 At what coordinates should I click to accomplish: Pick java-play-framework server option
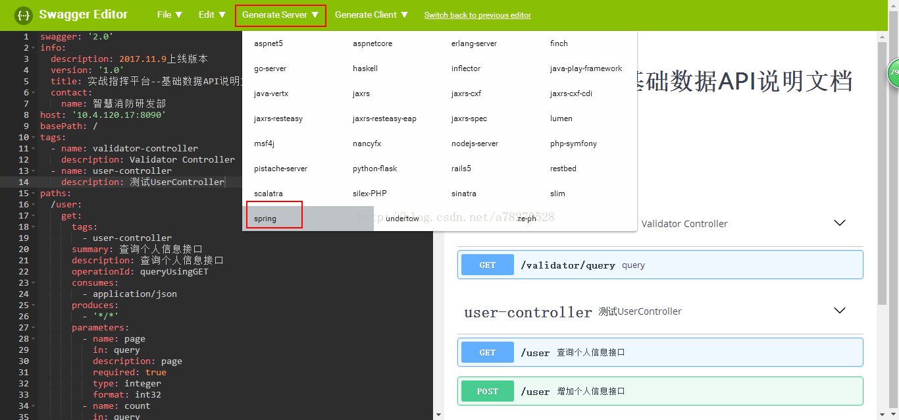(586, 68)
